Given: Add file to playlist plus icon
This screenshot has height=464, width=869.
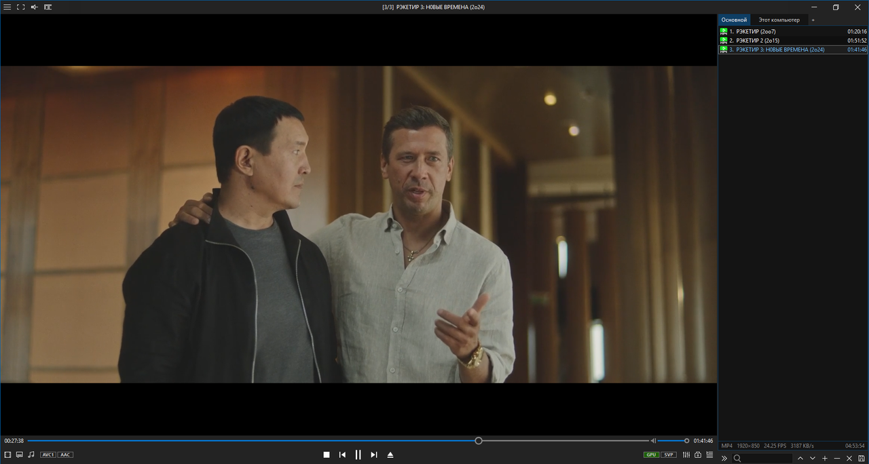Looking at the screenshot, I should [825, 459].
